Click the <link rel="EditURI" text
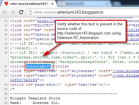 pos(32,25)
